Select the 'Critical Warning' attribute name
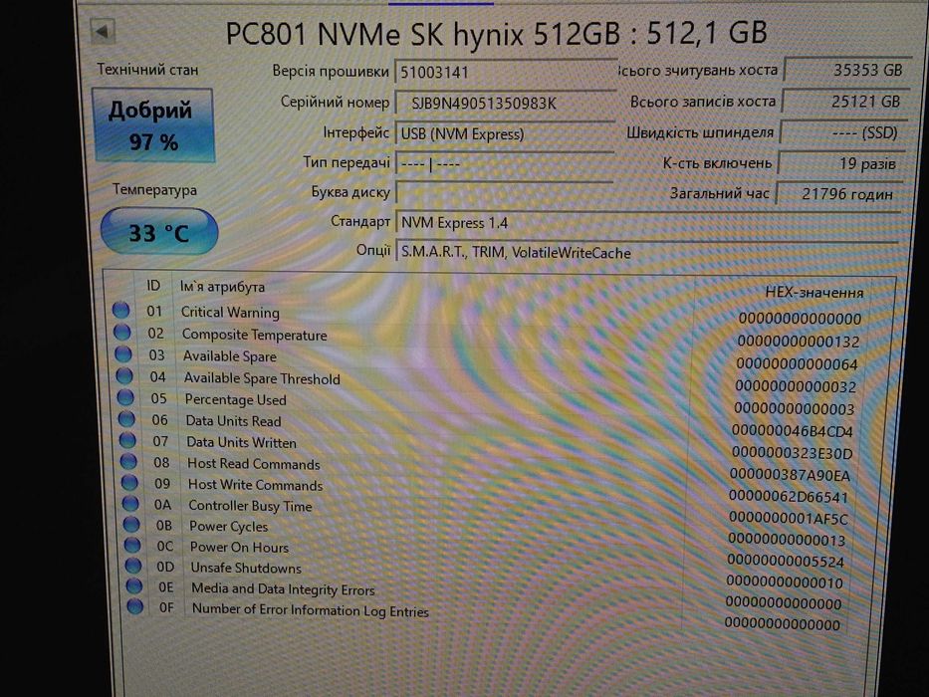The height and width of the screenshot is (697, 929). tap(230, 313)
